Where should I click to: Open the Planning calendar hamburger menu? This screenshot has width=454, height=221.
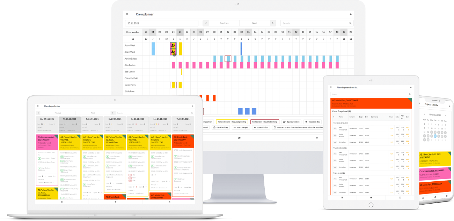[37, 106]
